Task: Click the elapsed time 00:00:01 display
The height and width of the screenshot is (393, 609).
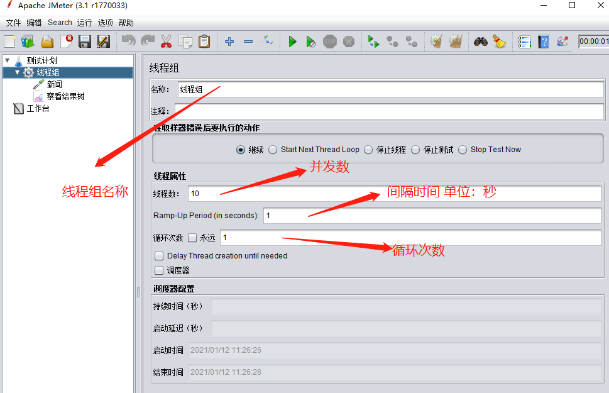Action: tap(593, 42)
